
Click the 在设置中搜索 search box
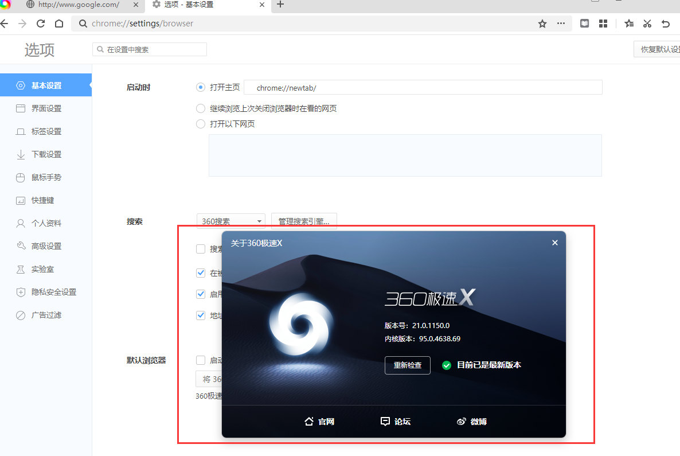150,49
